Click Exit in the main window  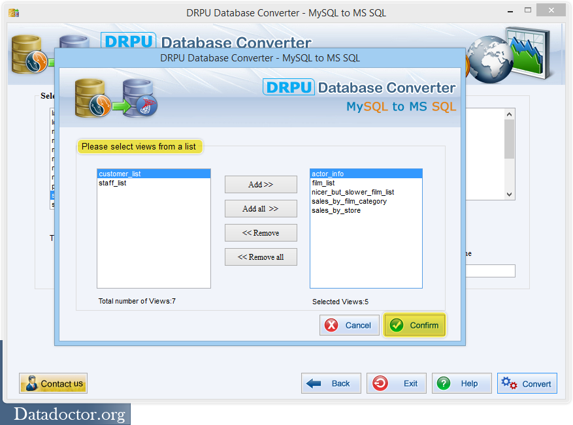point(397,383)
